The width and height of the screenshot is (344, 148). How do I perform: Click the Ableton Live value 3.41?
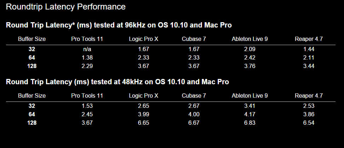(x=250, y=106)
